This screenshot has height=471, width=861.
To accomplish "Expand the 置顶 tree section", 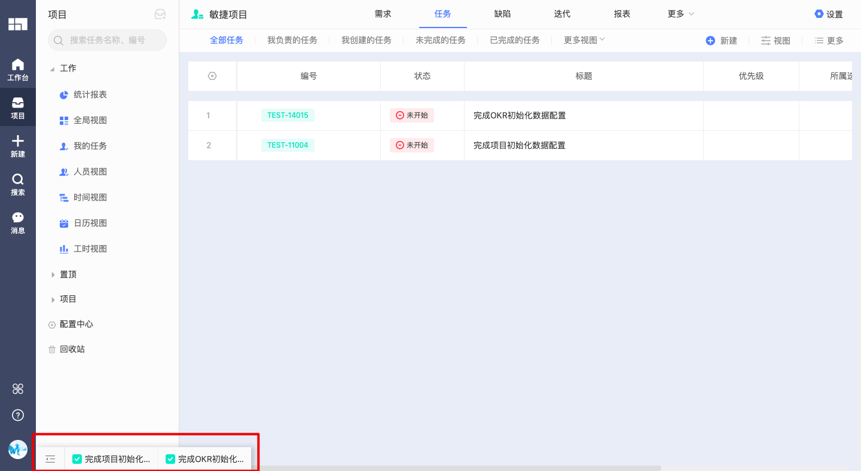I will click(53, 275).
